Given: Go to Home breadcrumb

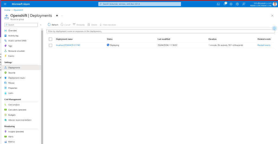Looking at the screenshot, I should pos(7,10).
